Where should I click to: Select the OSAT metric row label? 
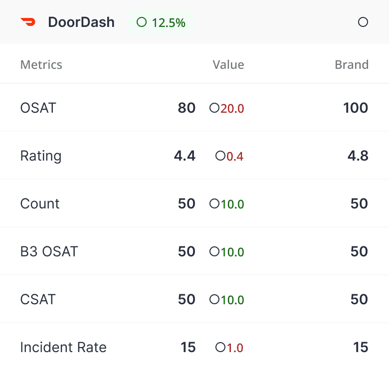tap(38, 108)
